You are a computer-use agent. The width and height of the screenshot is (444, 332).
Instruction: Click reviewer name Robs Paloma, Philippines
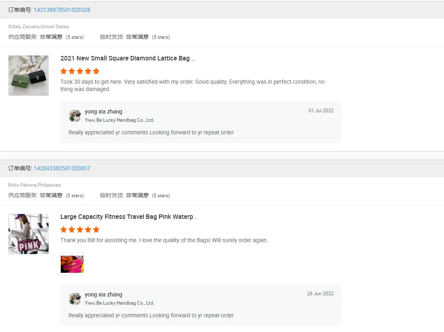[x=34, y=185]
